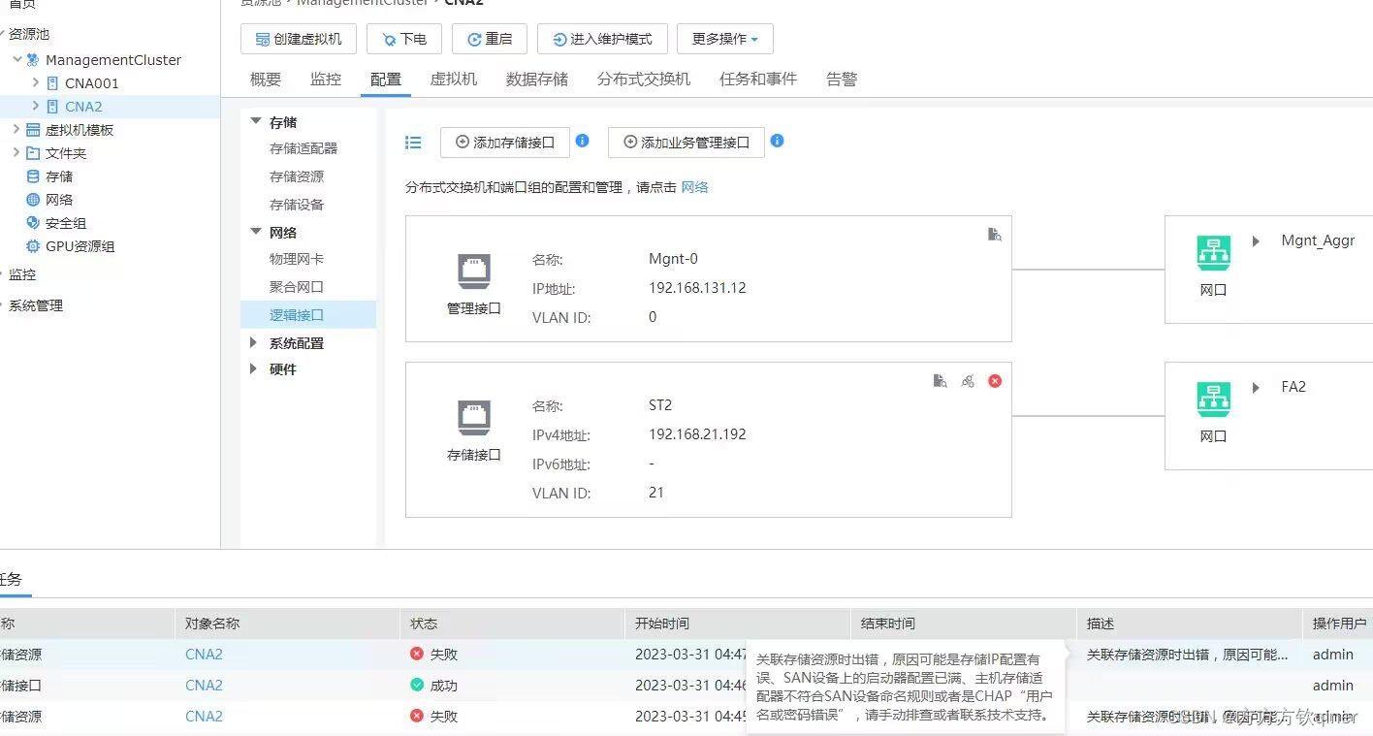This screenshot has height=736, width=1373.
Task: Click the 虚拟机模板 icon in sidebar
Action: click(x=33, y=130)
